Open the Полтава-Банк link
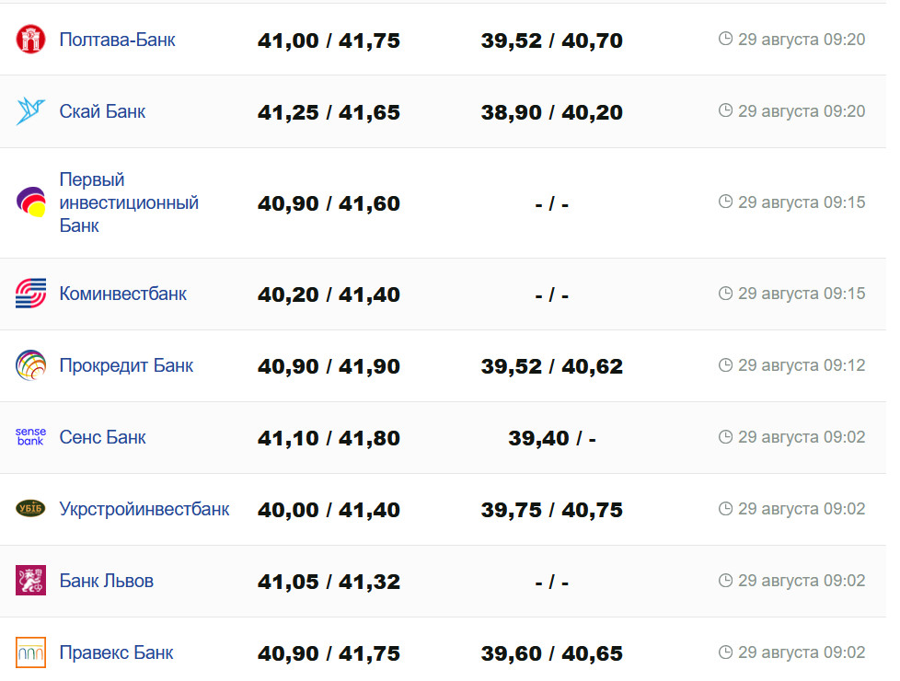Screen dimensions: 900x681 [x=117, y=40]
